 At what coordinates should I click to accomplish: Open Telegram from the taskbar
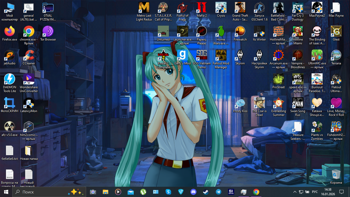click(219, 192)
